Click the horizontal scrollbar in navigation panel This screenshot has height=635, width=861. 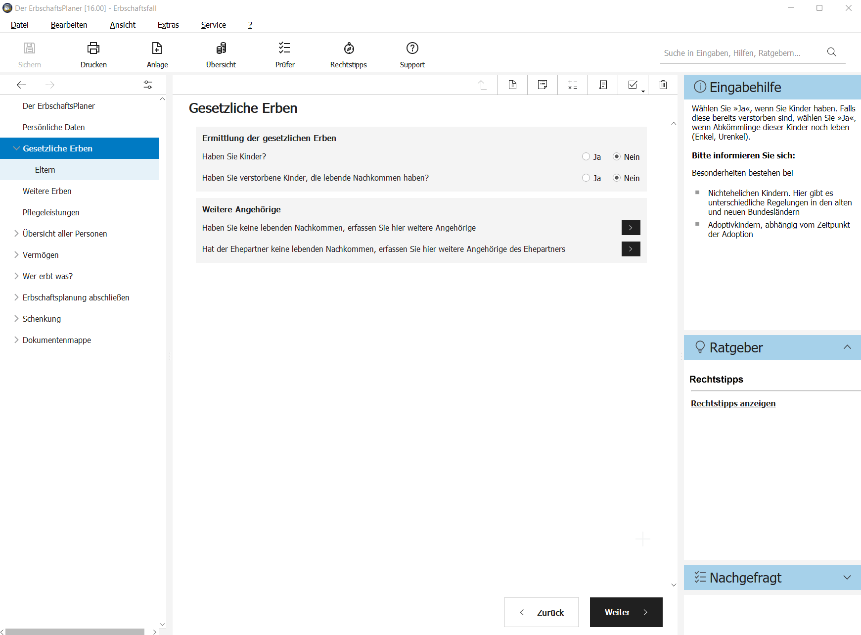(74, 632)
